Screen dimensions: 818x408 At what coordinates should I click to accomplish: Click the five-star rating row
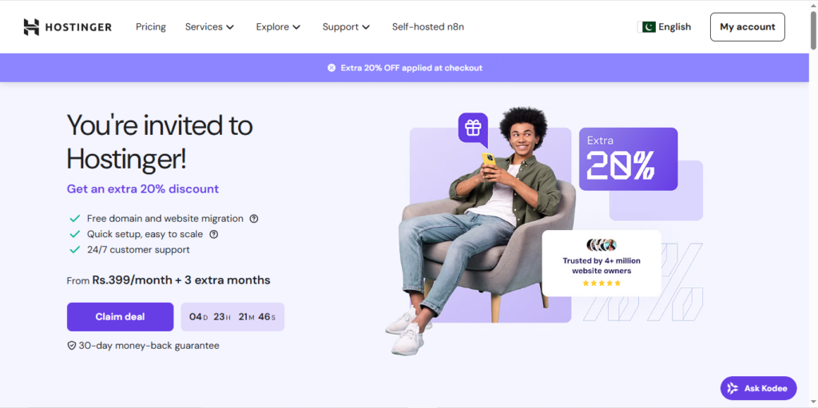[602, 283]
